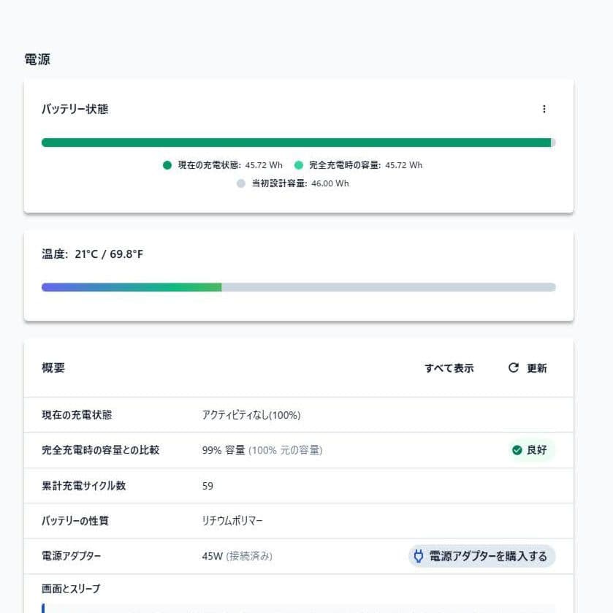Click the green checkmark in 良好 badge

coord(517,450)
